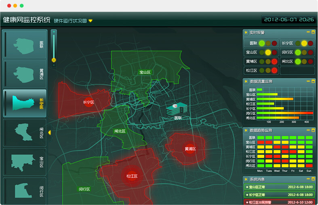Click the red alarm light for 松江区
This screenshot has width=318, height=205.
click(274, 70)
